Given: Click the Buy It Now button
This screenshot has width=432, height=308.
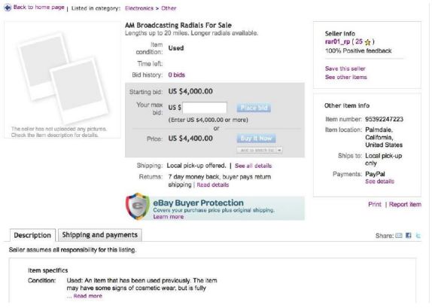Looking at the screenshot, I should 256,138.
